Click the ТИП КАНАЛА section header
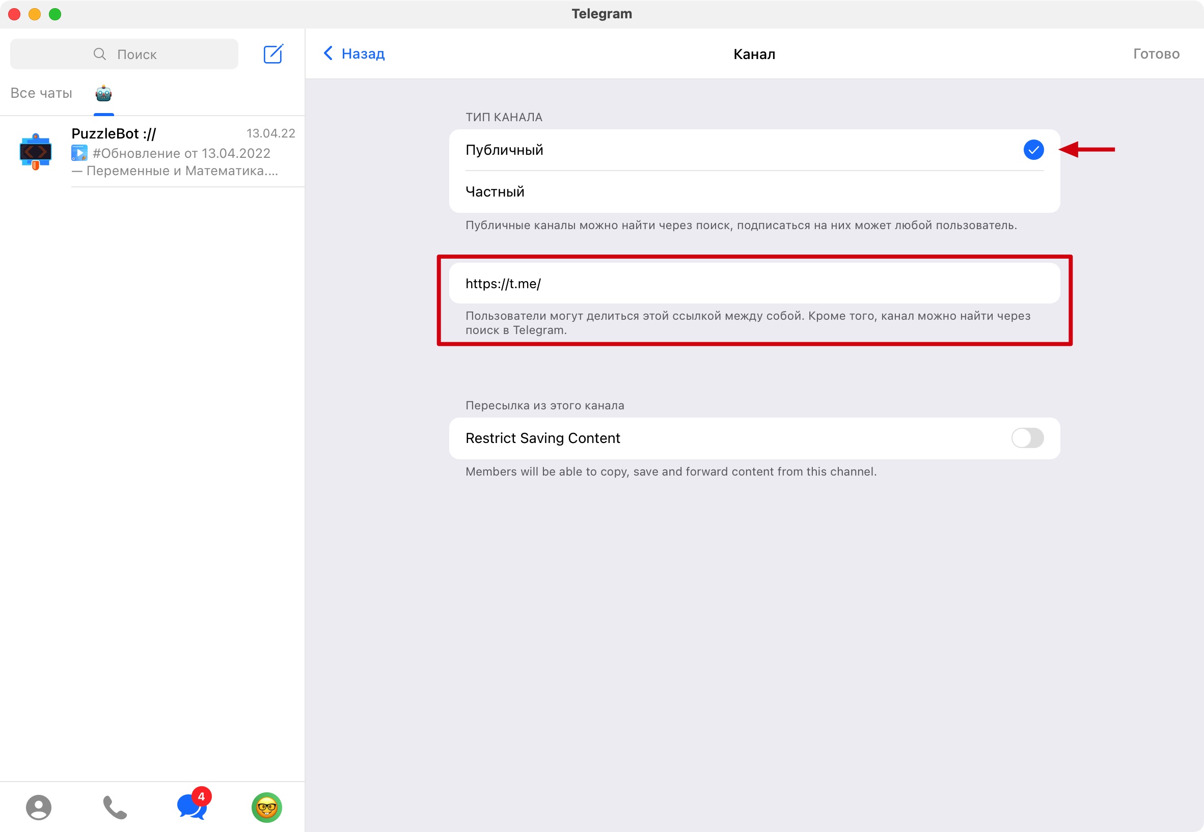The image size is (1204, 832). tap(504, 117)
